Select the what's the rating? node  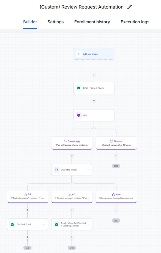click(72, 170)
